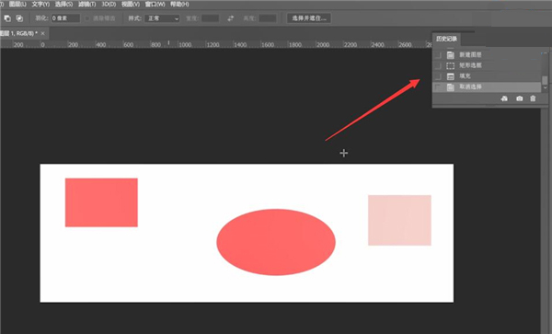Click the subtract from selection icon
The width and height of the screenshot is (552, 334).
click(7, 18)
